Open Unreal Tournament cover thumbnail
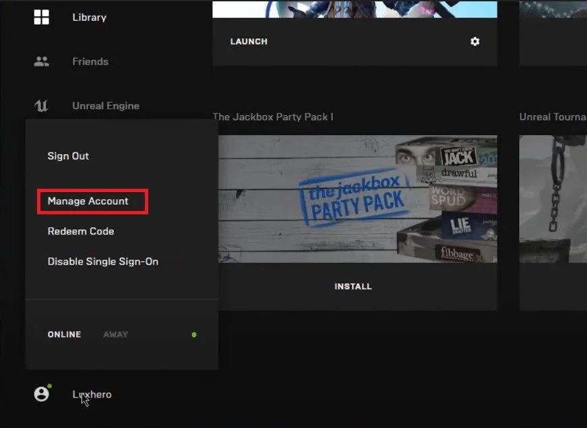587x428 pixels. click(553, 199)
